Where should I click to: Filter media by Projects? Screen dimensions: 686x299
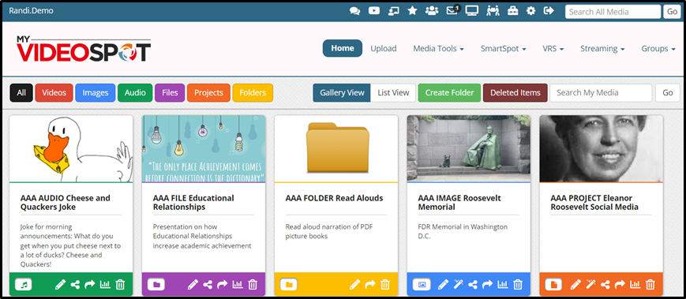(x=208, y=92)
